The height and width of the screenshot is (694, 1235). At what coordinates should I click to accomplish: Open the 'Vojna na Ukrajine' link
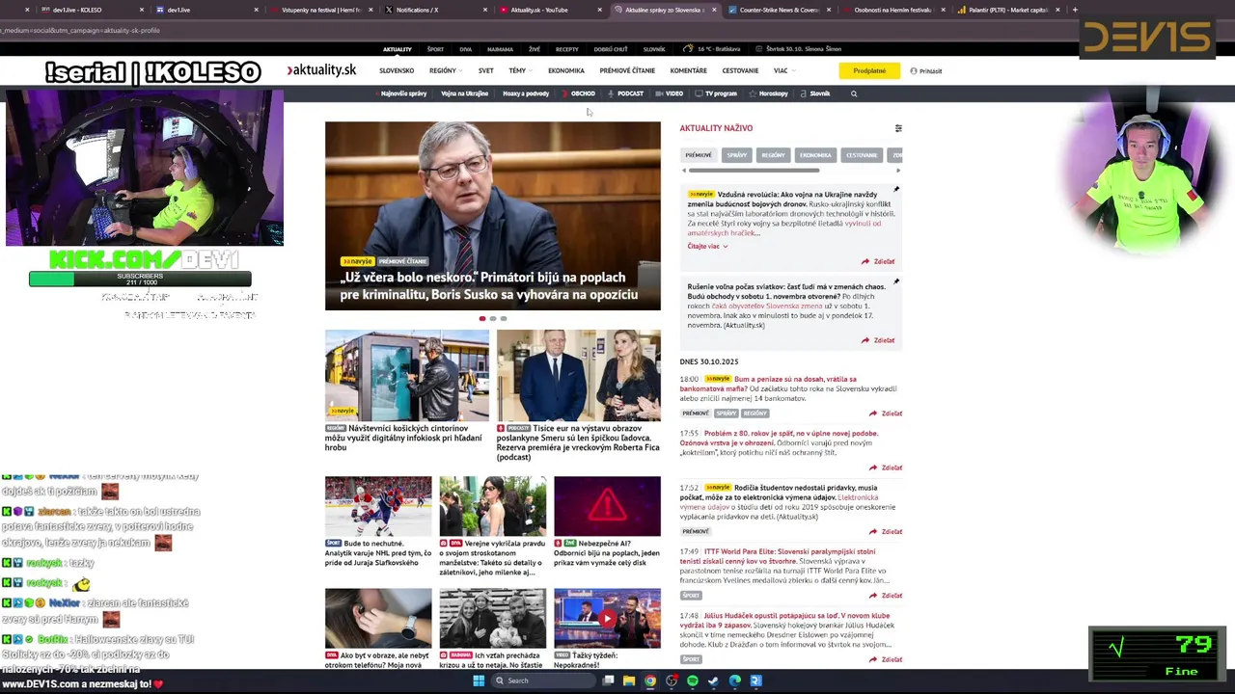pyautogui.click(x=464, y=93)
